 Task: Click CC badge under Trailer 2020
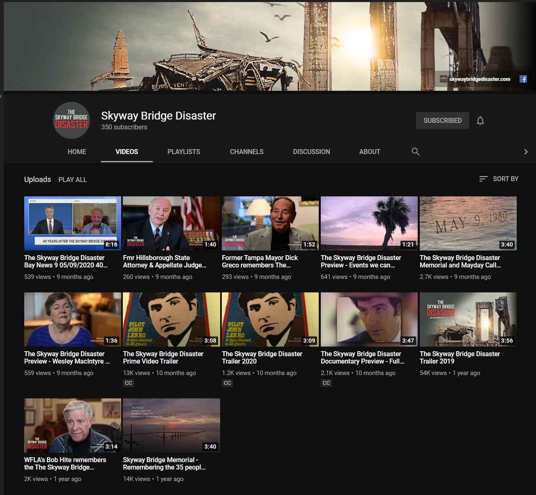[x=228, y=383]
